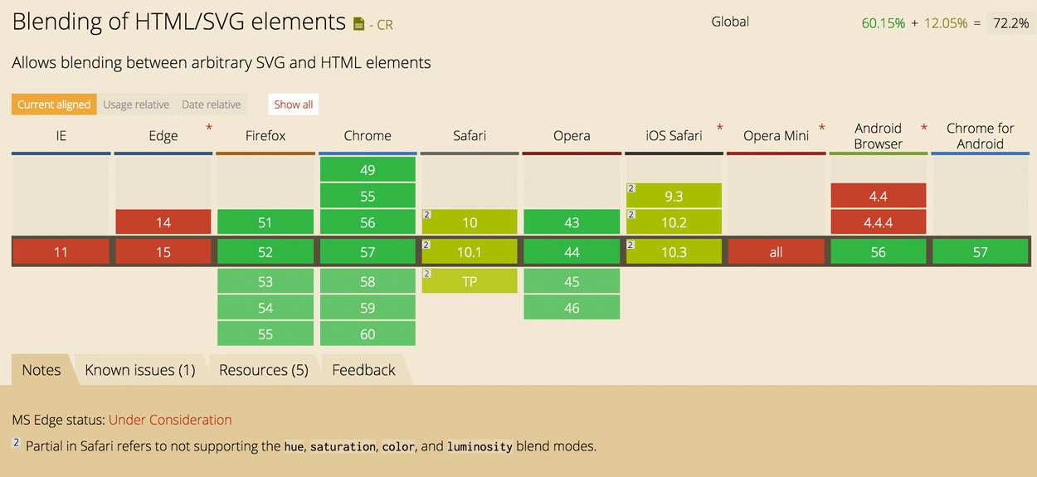Click the red asterisk next to Edge
Image resolution: width=1037 pixels, height=477 pixels.
(x=209, y=128)
